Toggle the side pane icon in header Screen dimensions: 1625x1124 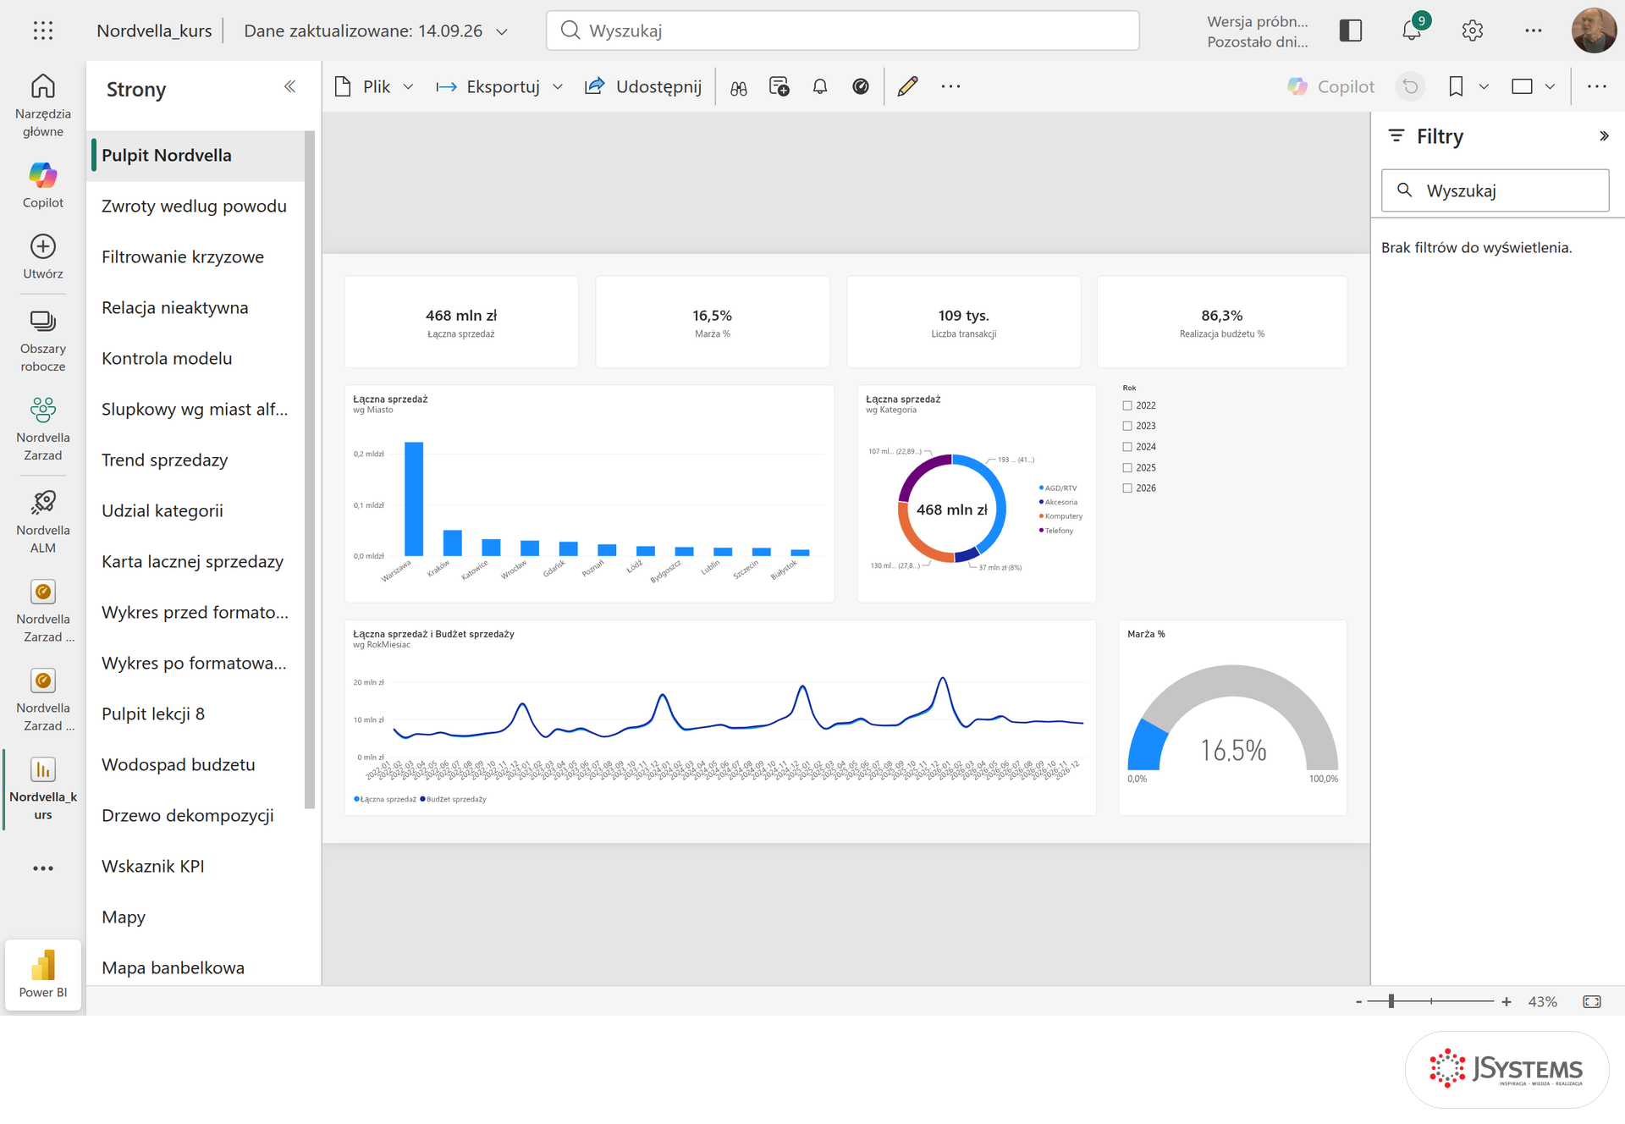coord(1351,30)
